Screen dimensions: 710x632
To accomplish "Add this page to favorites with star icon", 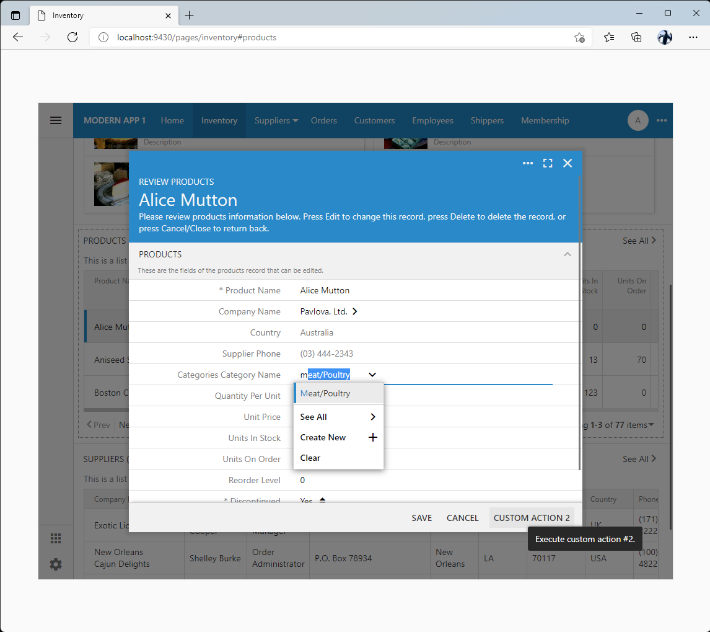I will pos(579,37).
